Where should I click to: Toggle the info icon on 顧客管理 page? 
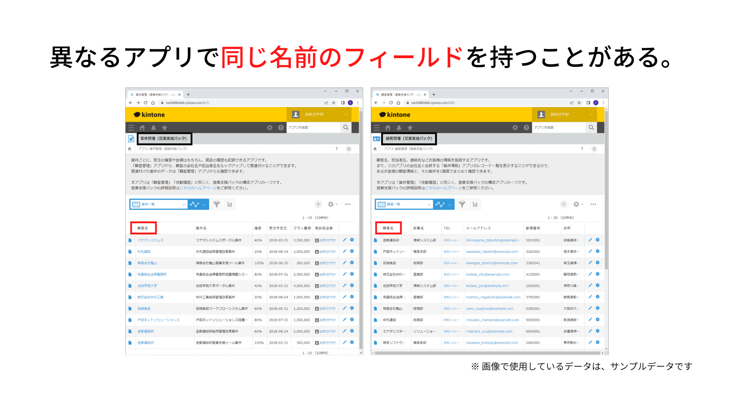point(594,149)
